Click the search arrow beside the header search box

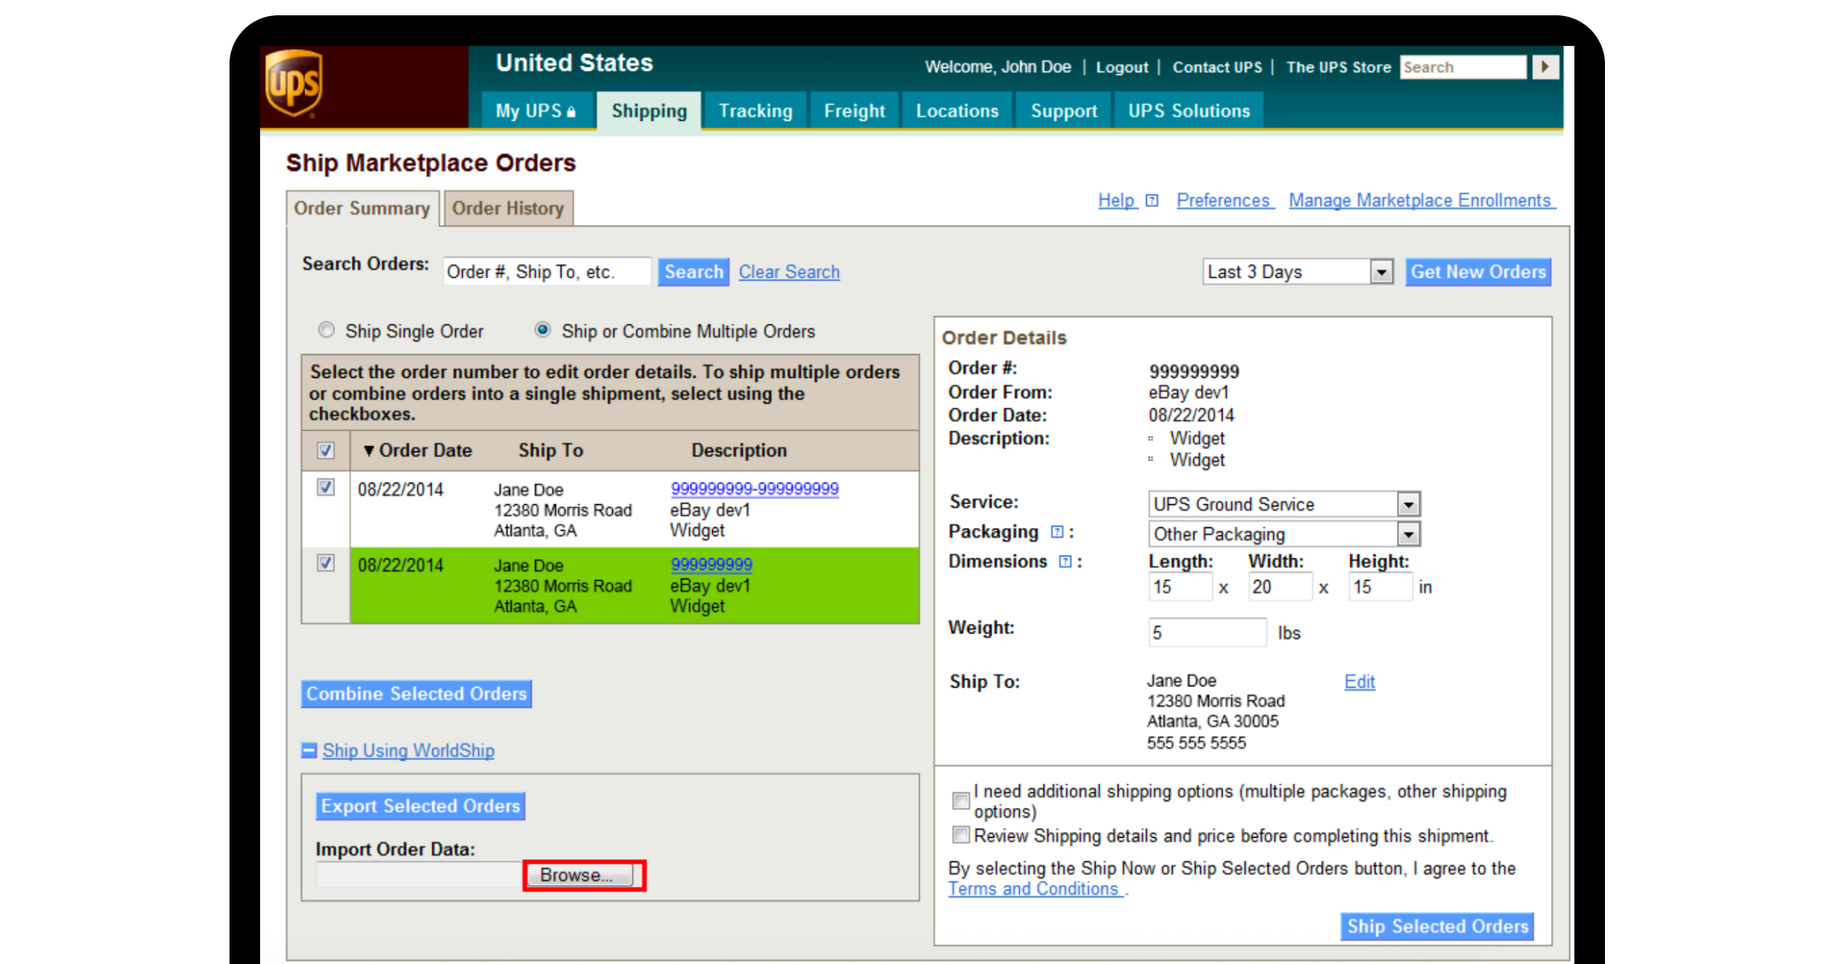[x=1545, y=67]
